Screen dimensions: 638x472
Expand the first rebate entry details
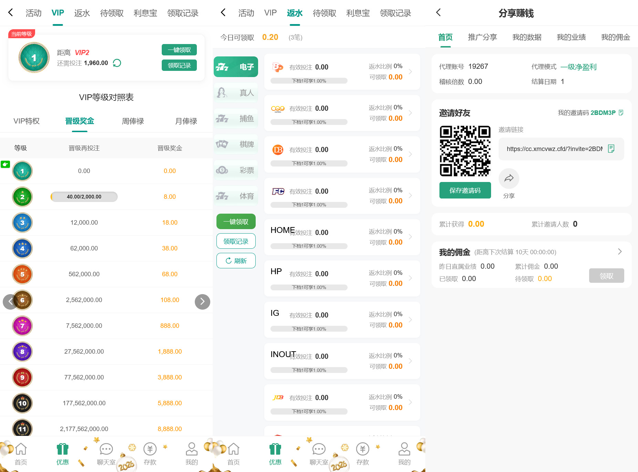coord(410,72)
